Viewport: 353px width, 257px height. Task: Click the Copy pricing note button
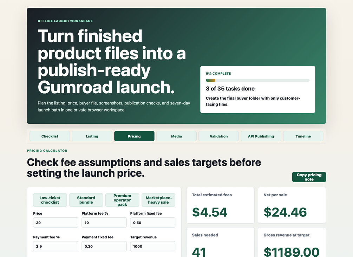(309, 177)
